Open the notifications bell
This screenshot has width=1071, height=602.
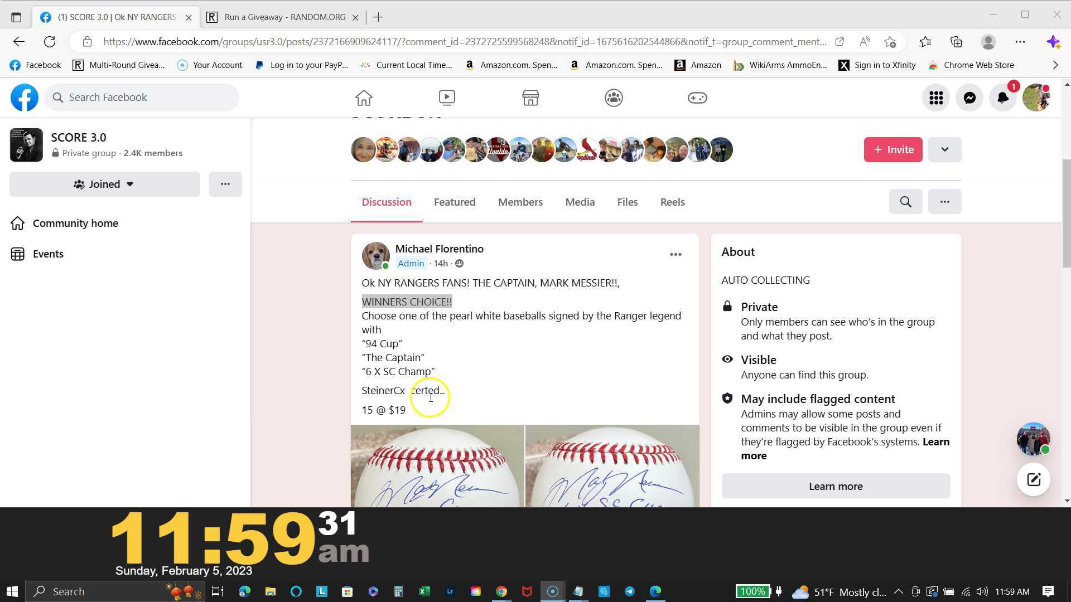point(1002,98)
